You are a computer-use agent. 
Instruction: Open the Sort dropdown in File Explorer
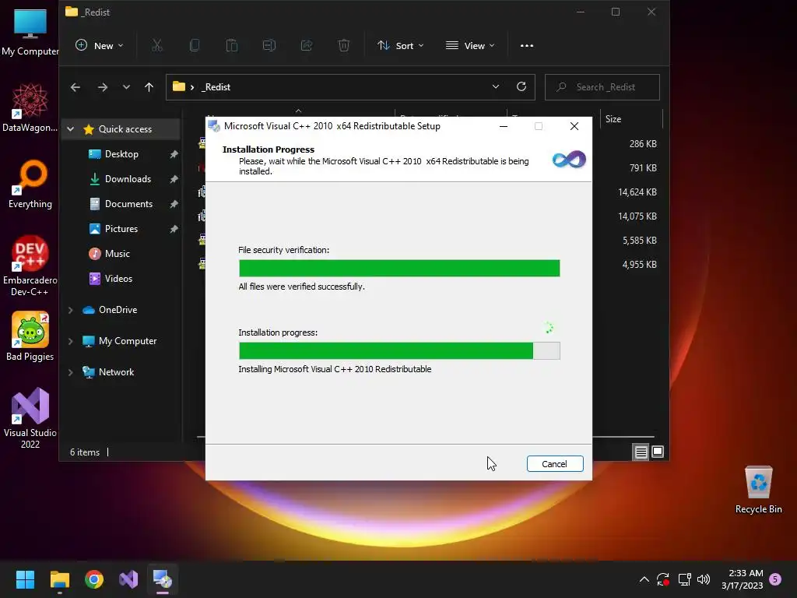401,46
